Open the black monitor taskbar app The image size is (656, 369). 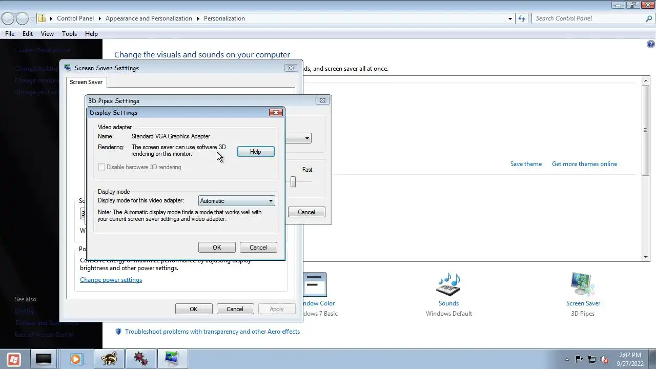pyautogui.click(x=44, y=359)
